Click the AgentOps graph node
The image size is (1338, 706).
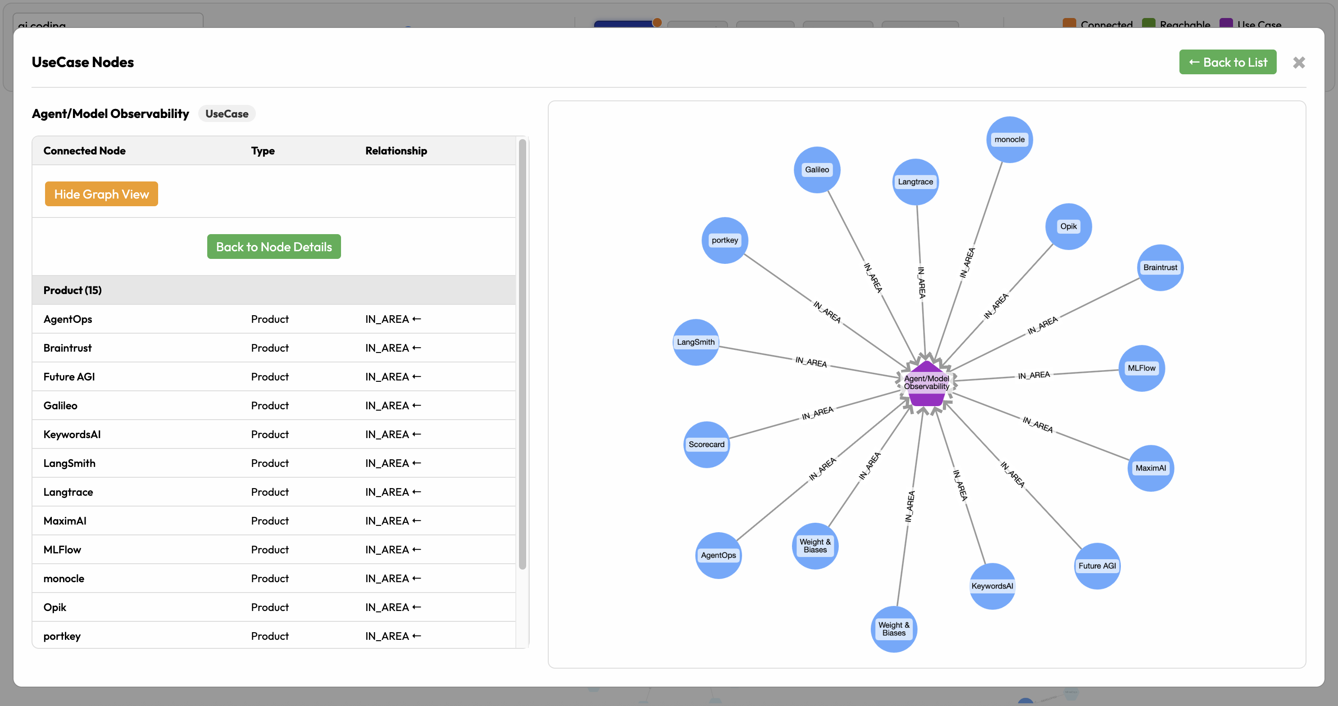click(x=719, y=556)
